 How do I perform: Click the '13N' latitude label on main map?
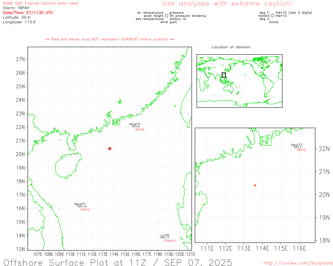tap(21, 249)
